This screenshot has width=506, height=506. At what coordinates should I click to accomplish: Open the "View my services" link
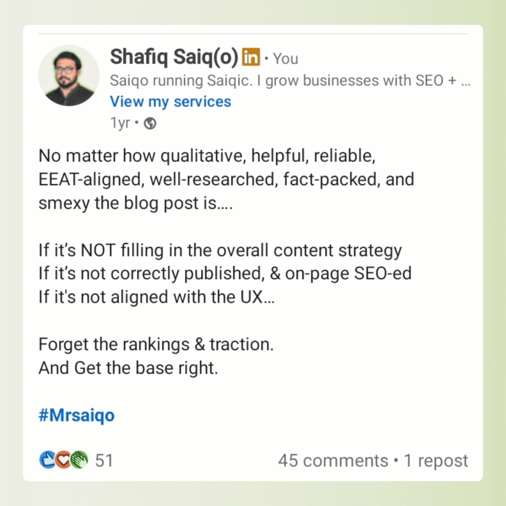[x=170, y=101]
